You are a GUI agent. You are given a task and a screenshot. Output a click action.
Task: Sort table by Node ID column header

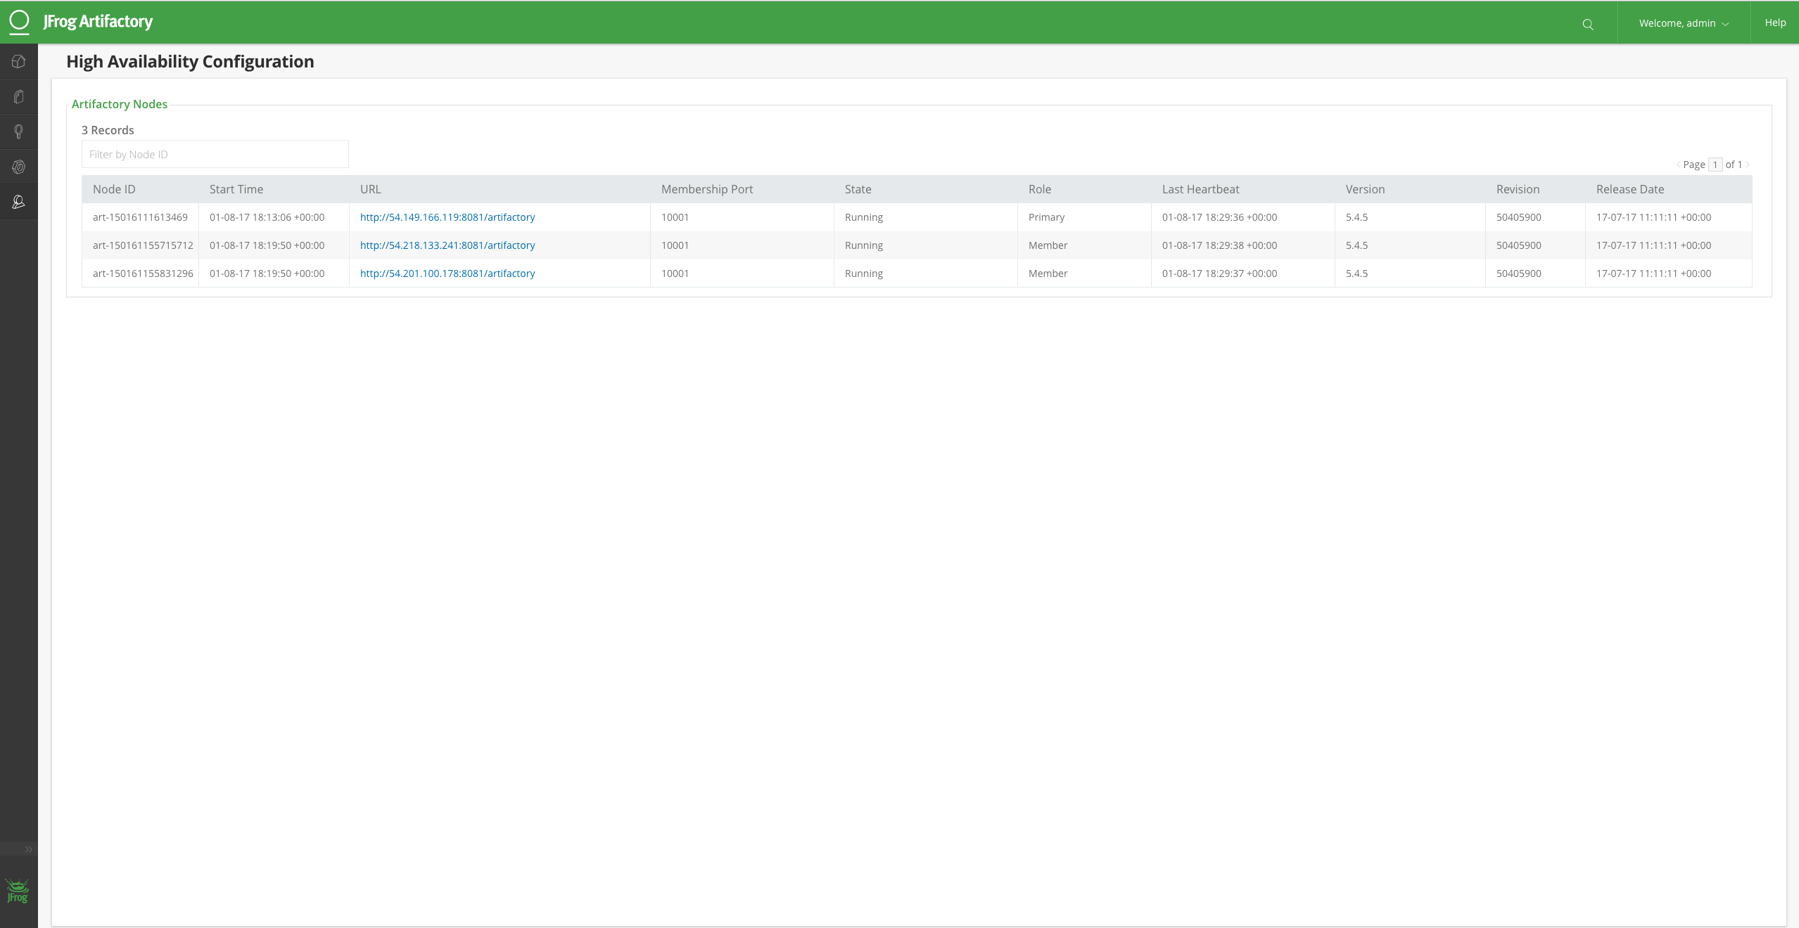[x=114, y=188]
